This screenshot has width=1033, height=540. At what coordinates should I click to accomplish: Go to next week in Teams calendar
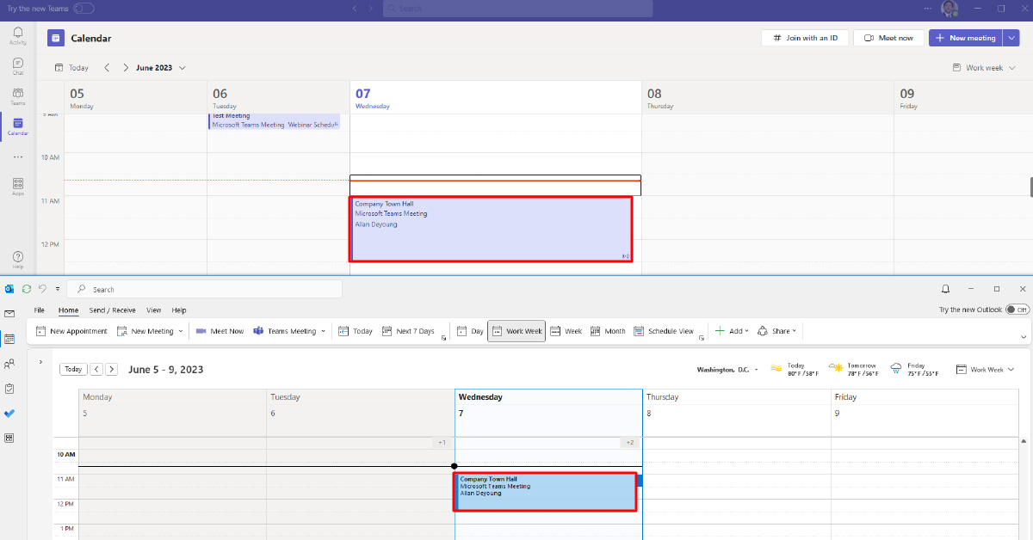pos(126,67)
